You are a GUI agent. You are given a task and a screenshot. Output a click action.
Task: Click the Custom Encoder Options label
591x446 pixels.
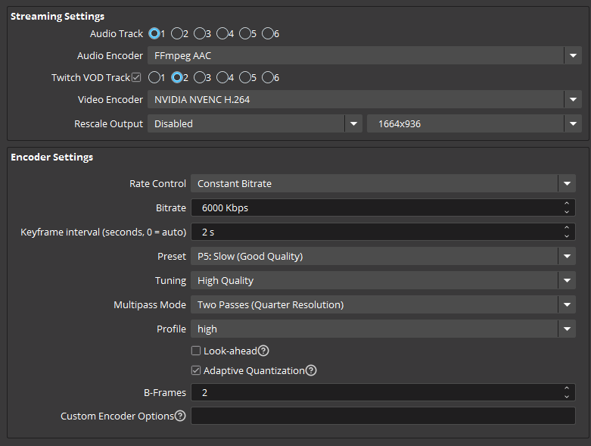coord(117,416)
